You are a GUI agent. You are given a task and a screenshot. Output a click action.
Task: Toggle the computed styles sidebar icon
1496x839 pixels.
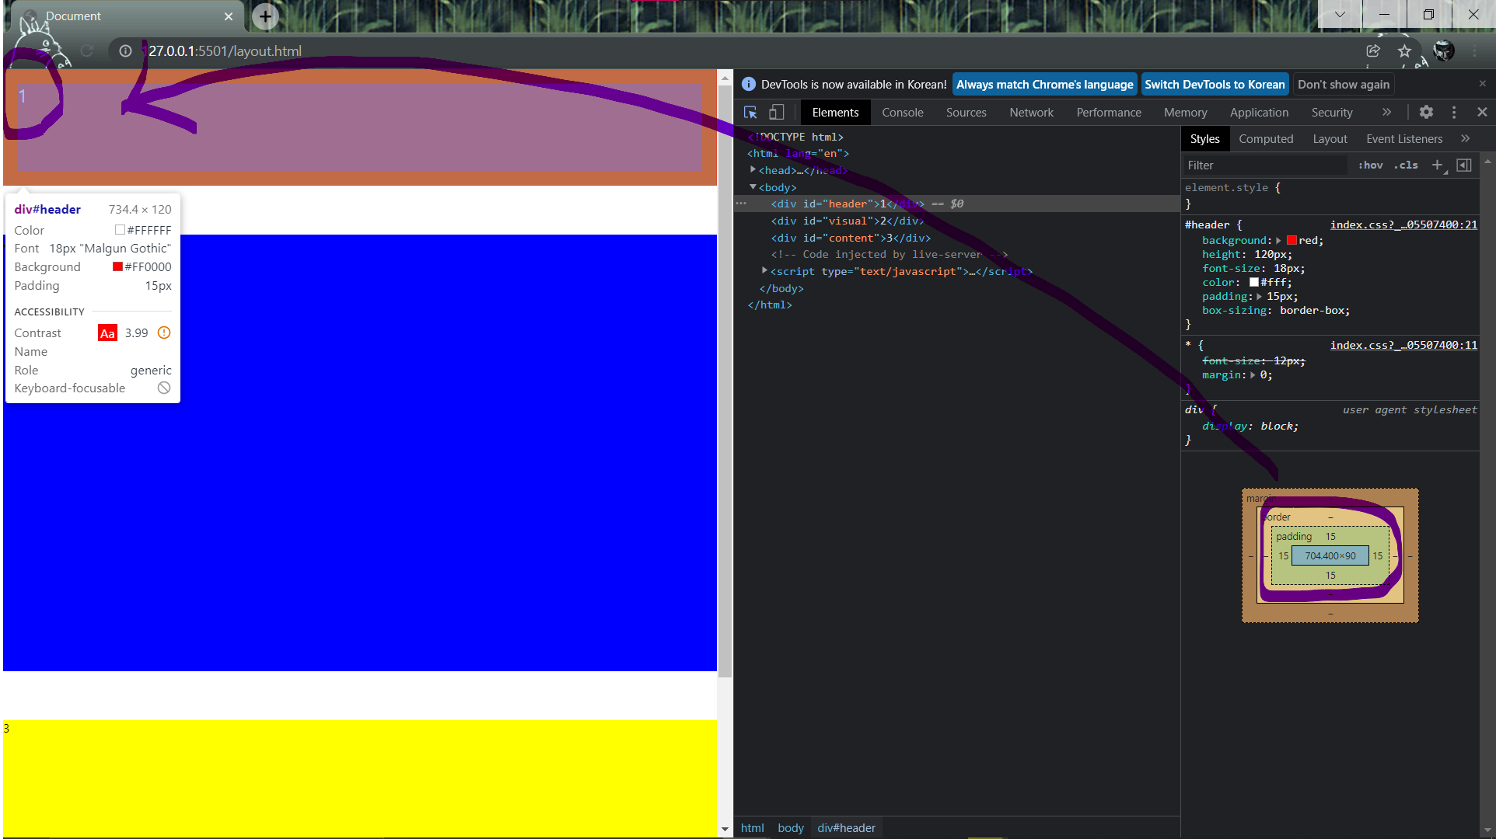(1464, 165)
